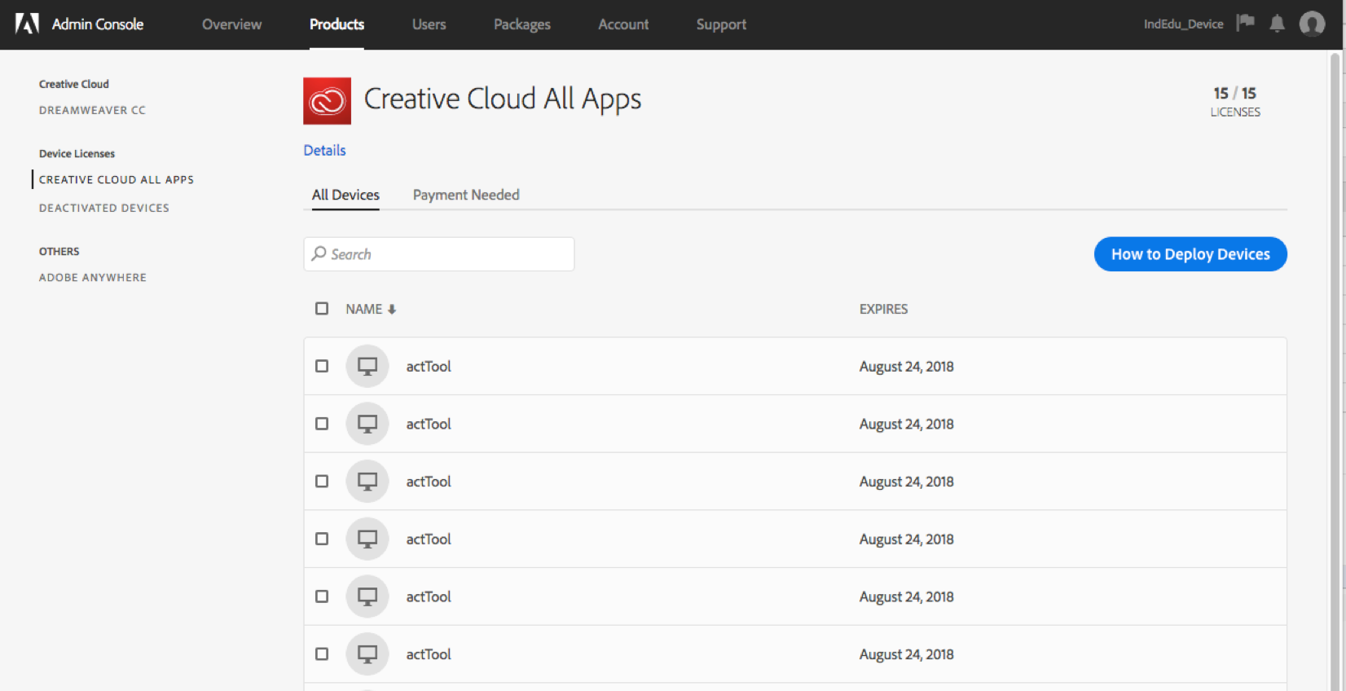Open Adobe Anywhere in sidebar
1346x691 pixels.
[93, 277]
